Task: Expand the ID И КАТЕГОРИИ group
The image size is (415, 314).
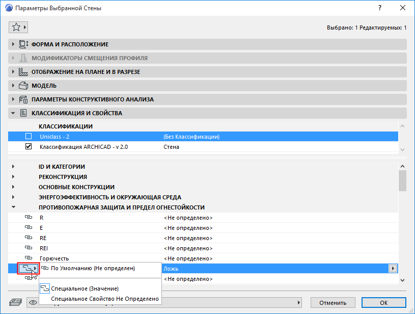Action: (x=13, y=167)
